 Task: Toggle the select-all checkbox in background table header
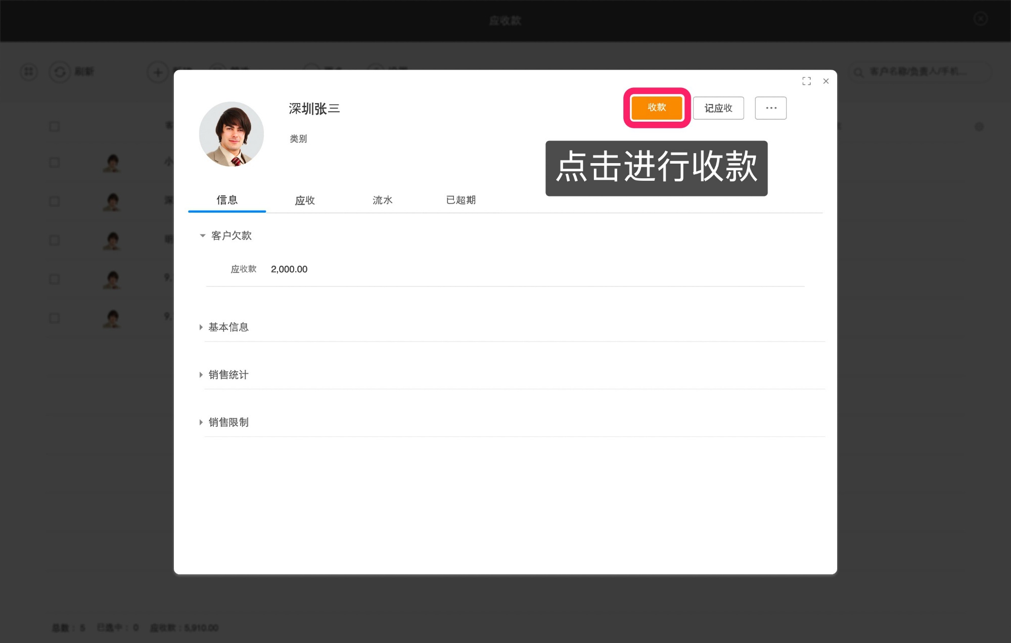pyautogui.click(x=55, y=126)
